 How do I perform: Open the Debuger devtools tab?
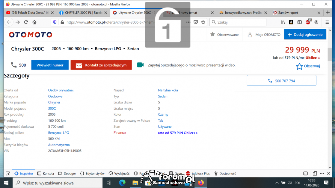67,174
